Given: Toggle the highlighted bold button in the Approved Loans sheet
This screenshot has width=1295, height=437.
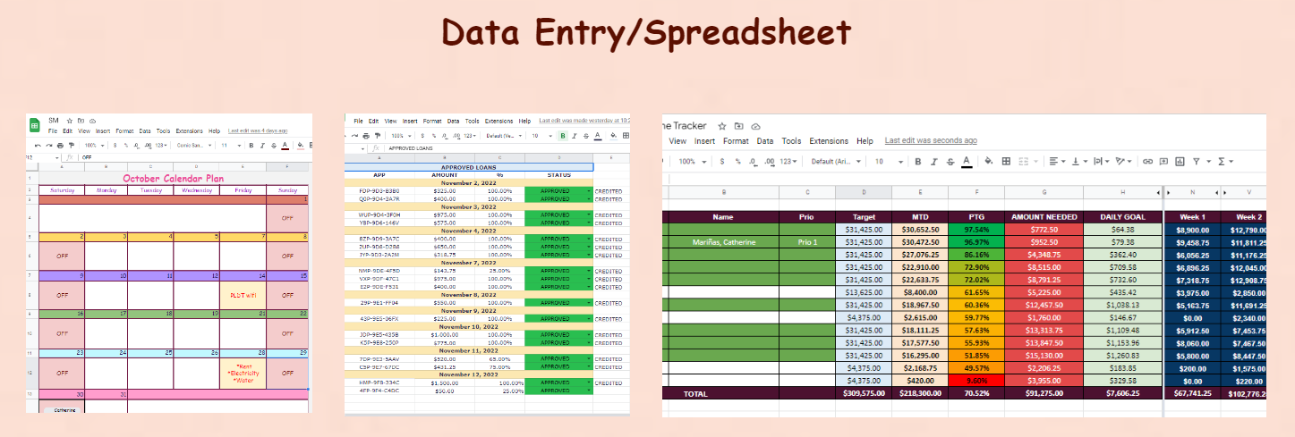Looking at the screenshot, I should (563, 136).
